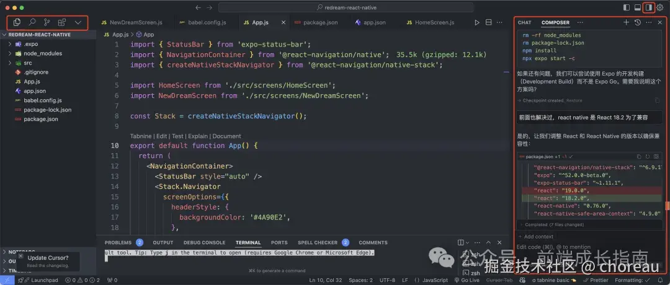Split the editor with the split icon
670x285 pixels.
point(489,22)
